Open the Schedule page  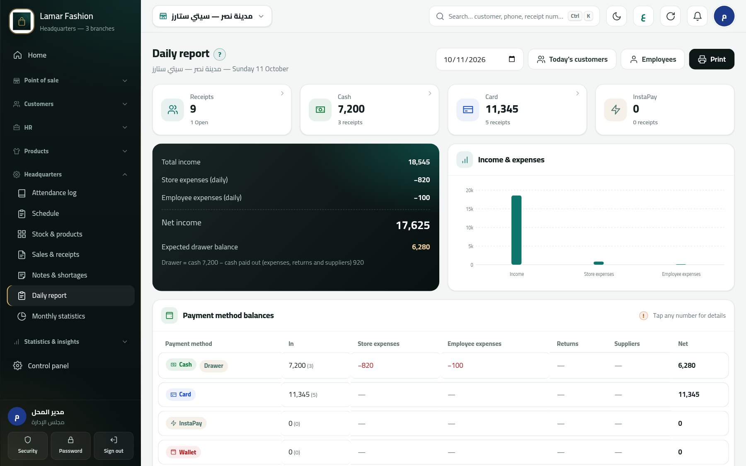[70, 213]
